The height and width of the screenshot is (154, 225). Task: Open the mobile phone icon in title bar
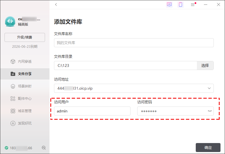[x=181, y=4]
